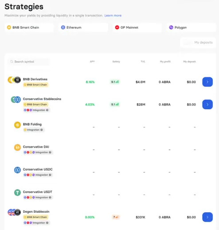Select the Degen Stablecoin strategy name
Viewport: 219px width, 230px height.
[x=36, y=212]
